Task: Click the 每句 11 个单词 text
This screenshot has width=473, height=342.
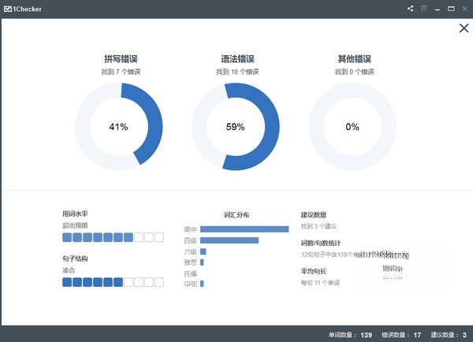Action: click(x=320, y=283)
